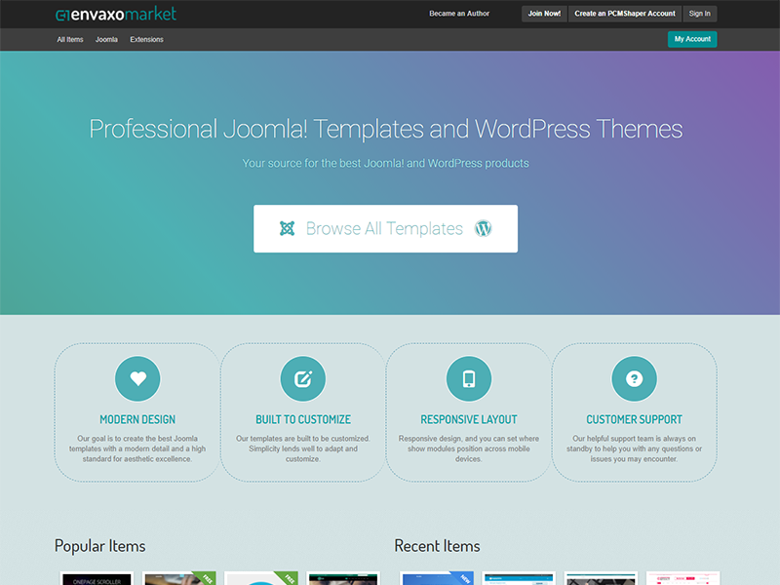780x585 pixels.
Task: Click the edit pencil icon above Built to Customize
Action: pos(303,378)
